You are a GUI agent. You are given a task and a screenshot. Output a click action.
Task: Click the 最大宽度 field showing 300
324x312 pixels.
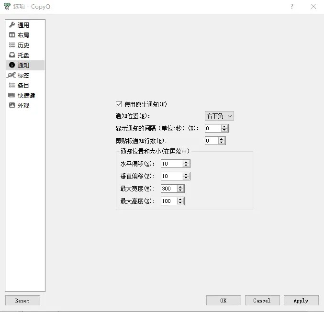click(x=169, y=189)
